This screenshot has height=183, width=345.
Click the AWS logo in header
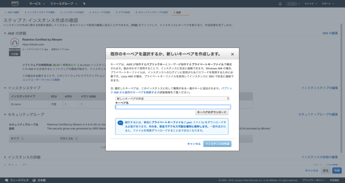tap(15, 4)
